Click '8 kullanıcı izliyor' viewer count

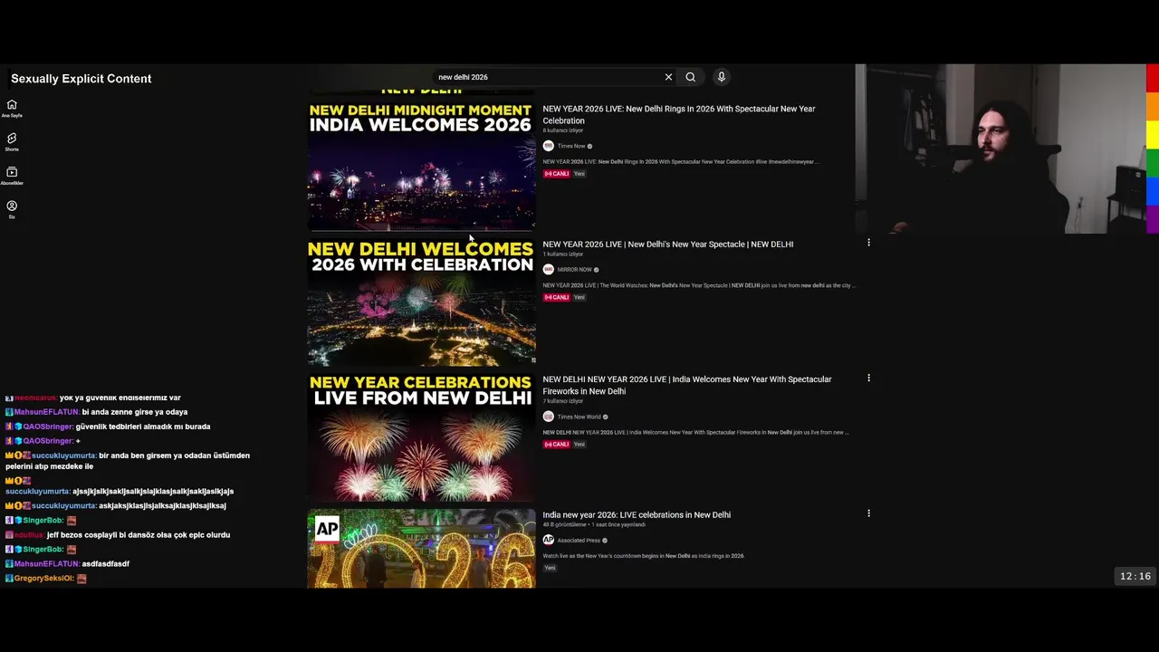tap(563, 130)
